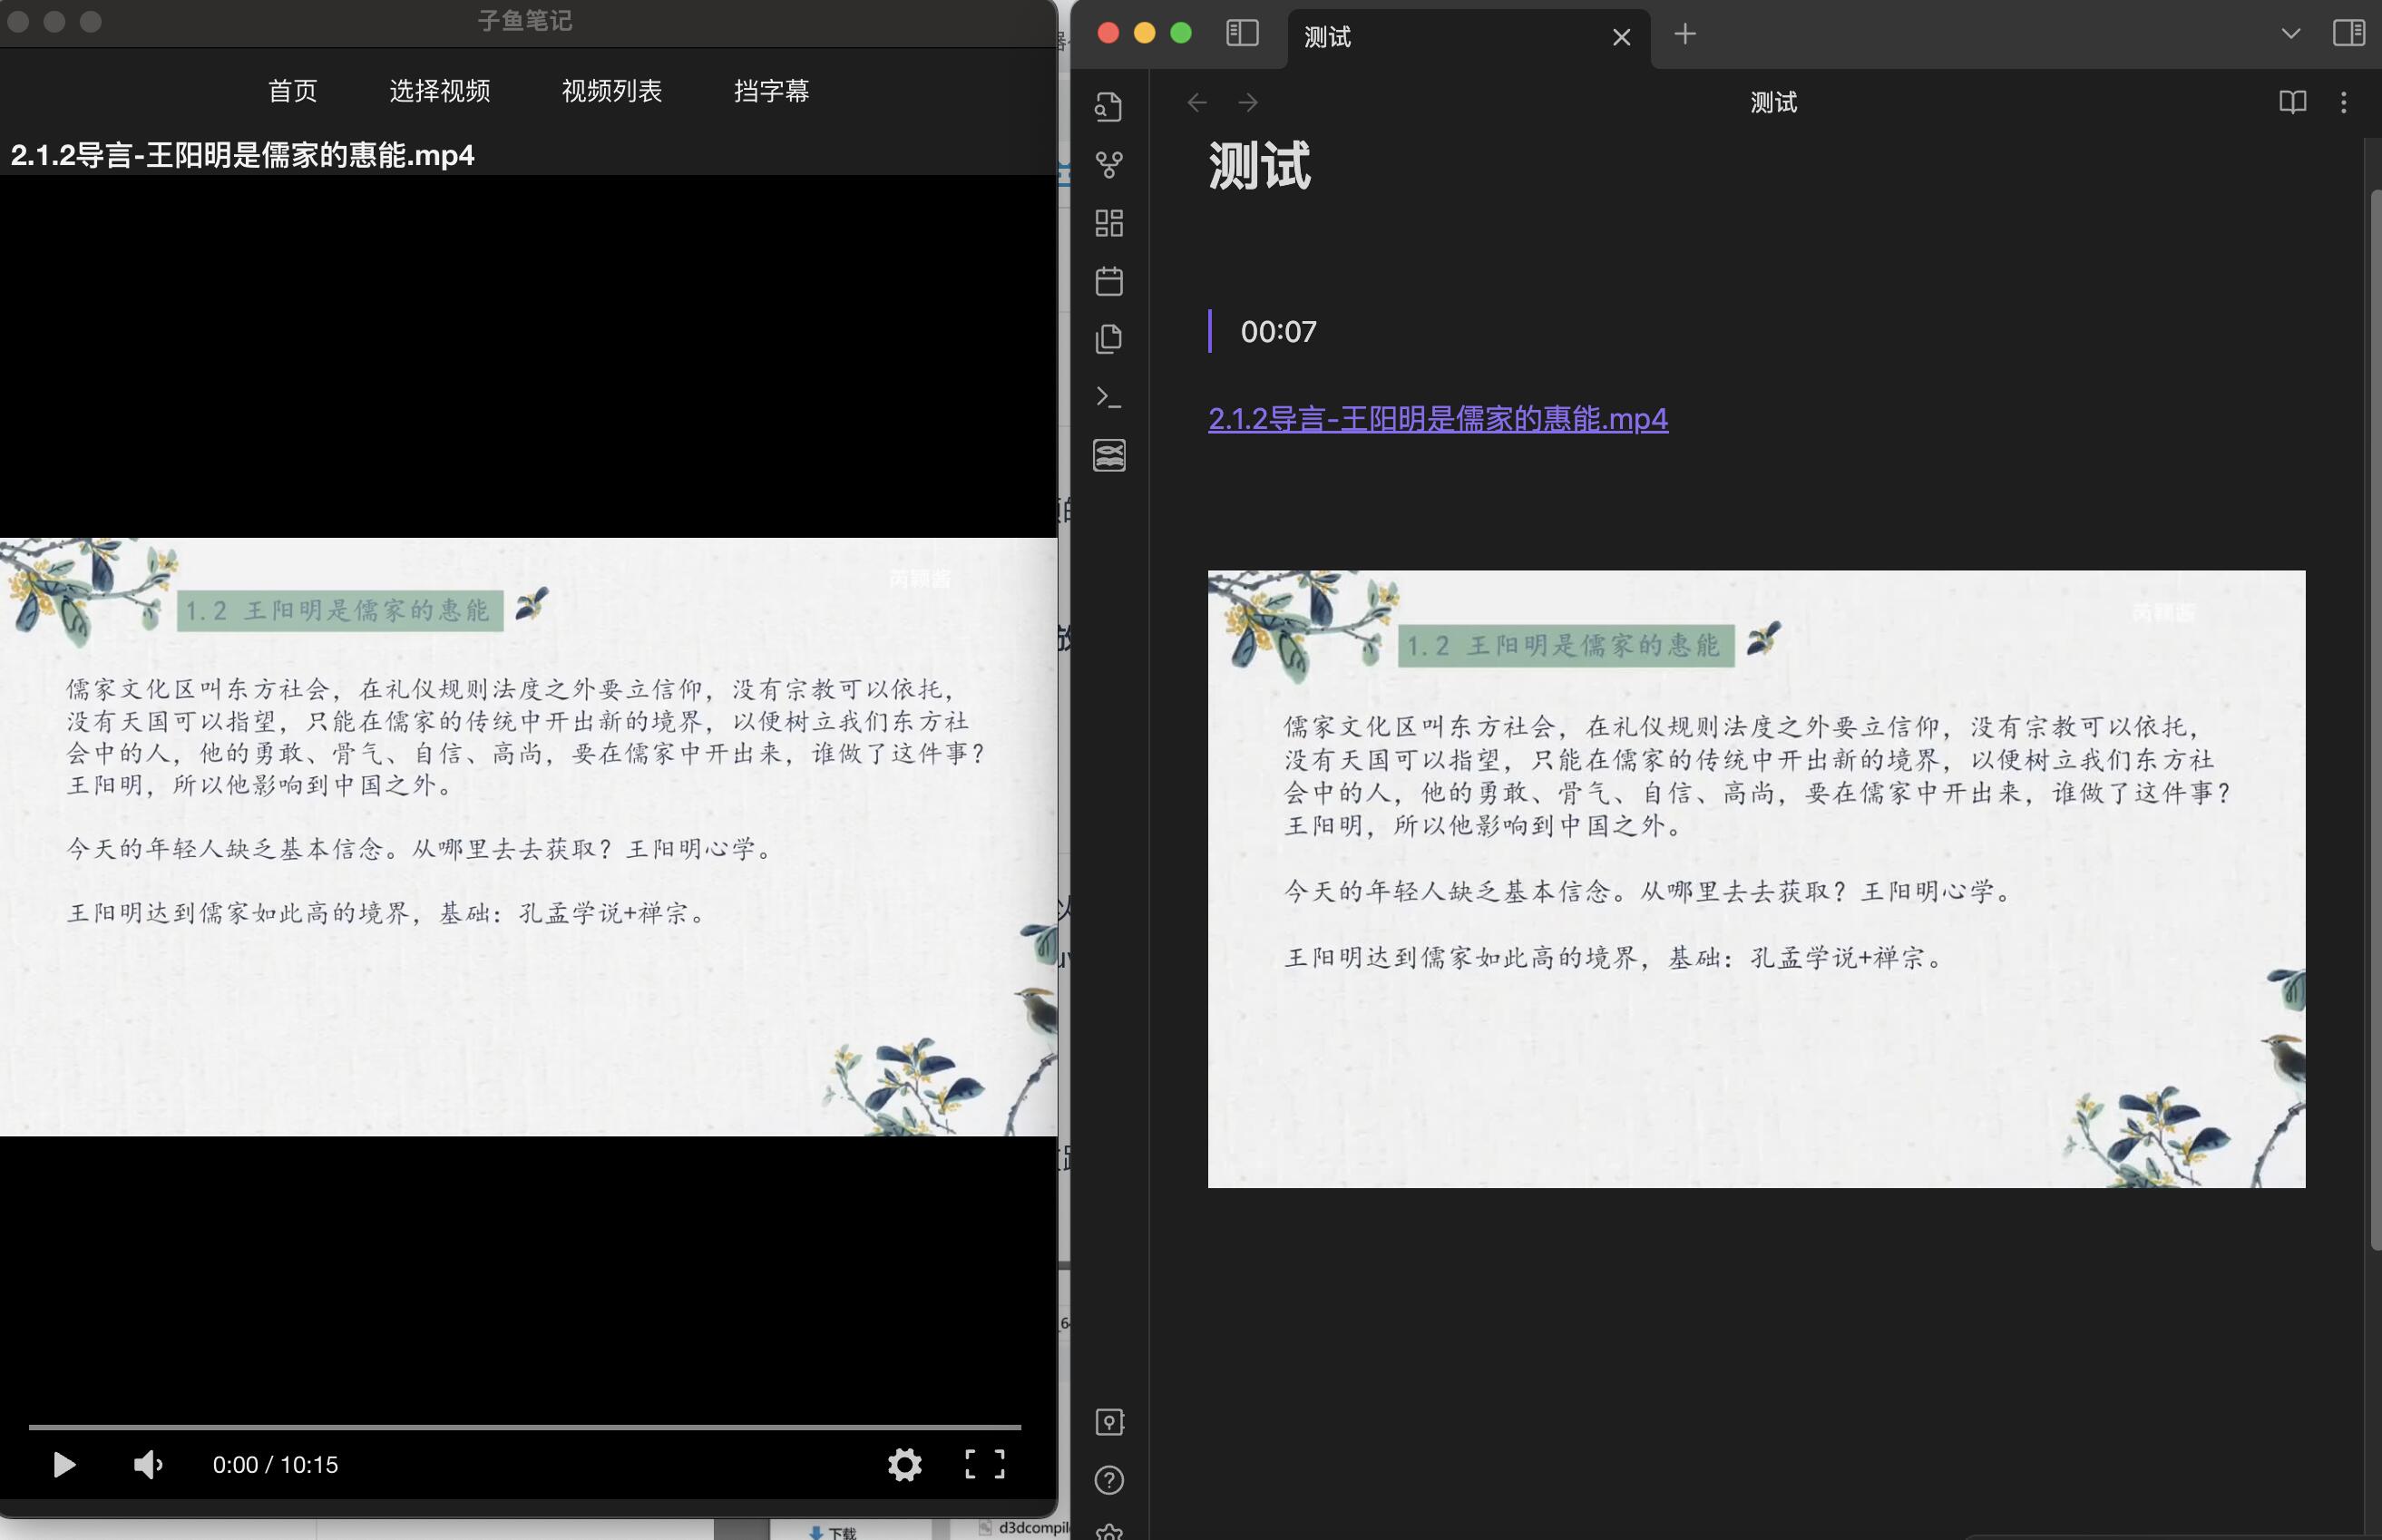Image resolution: width=2382 pixels, height=1540 pixels.
Task: Click the templates copy icon in ribbon
Action: 1108,339
